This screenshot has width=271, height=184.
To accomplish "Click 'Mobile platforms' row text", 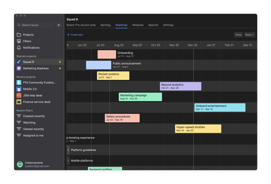I will pyautogui.click(x=82, y=161).
